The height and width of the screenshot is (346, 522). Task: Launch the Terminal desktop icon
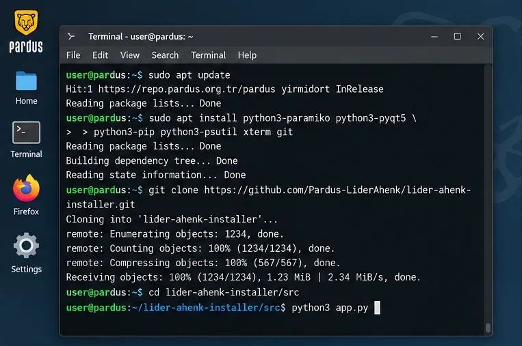pyautogui.click(x=26, y=132)
